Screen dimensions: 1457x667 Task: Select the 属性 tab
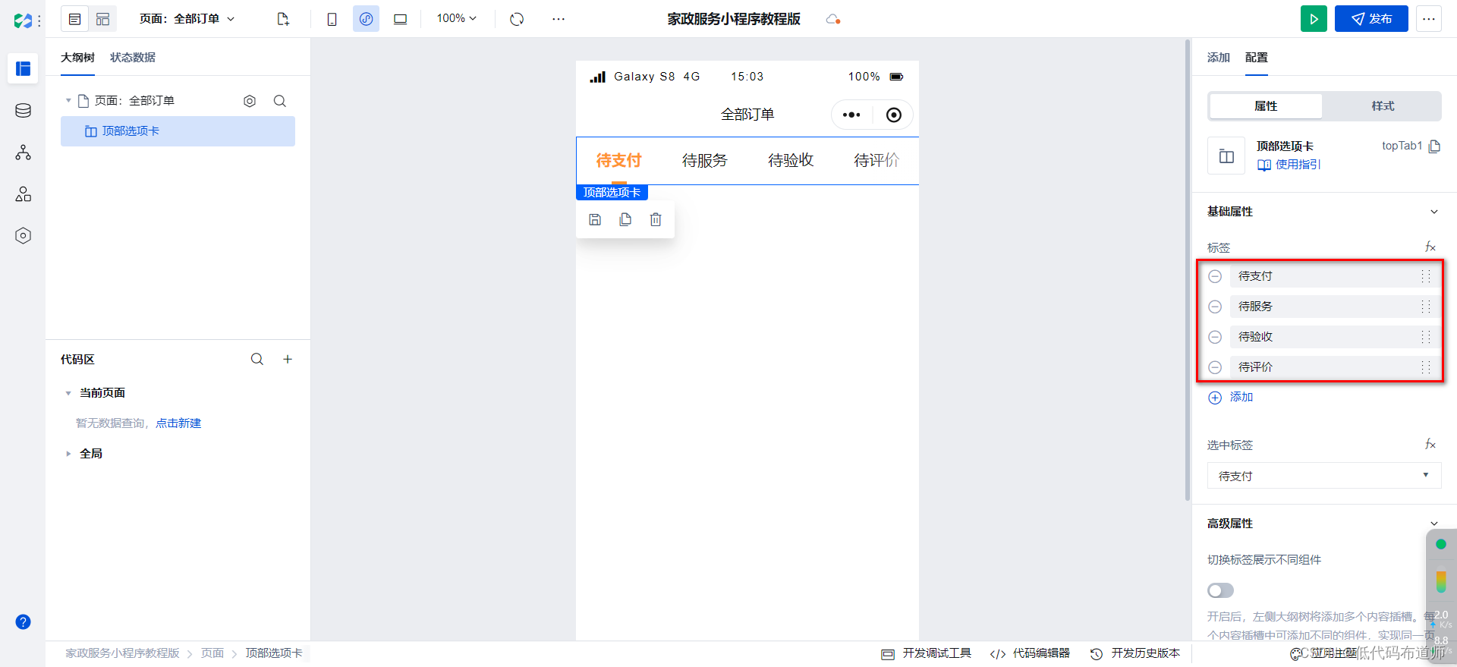(1266, 106)
